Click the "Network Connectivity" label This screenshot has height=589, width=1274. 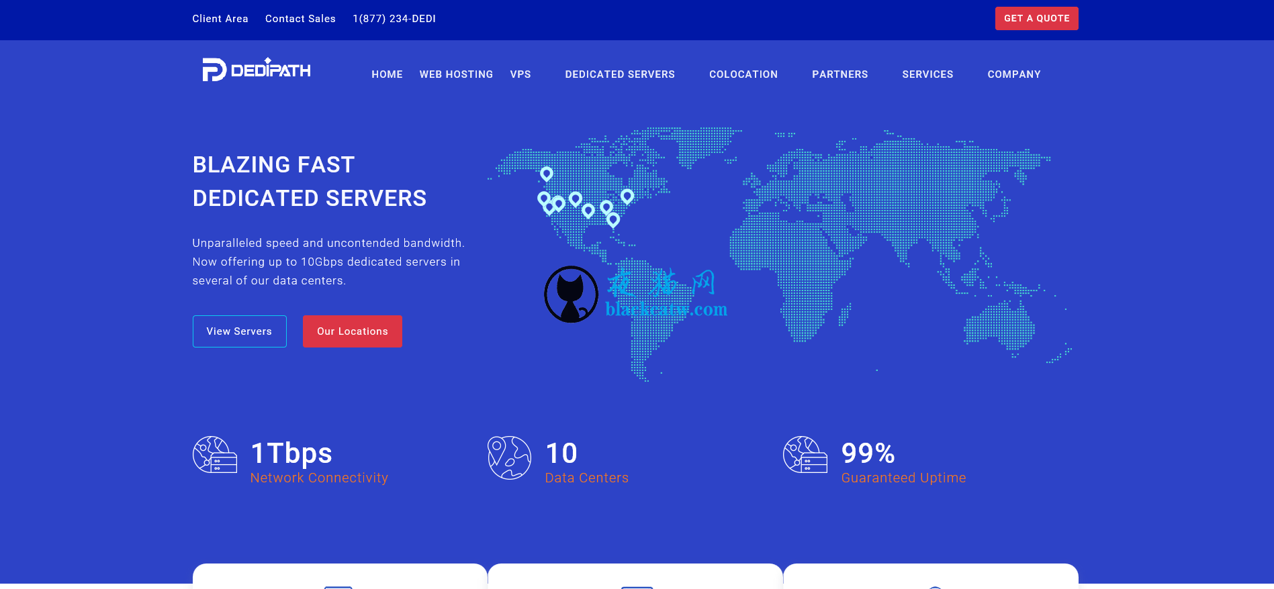(x=319, y=478)
